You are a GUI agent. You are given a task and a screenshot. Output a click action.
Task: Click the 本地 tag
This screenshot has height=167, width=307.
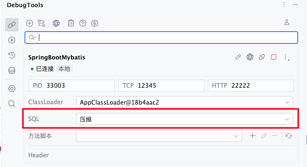pyautogui.click(x=64, y=69)
